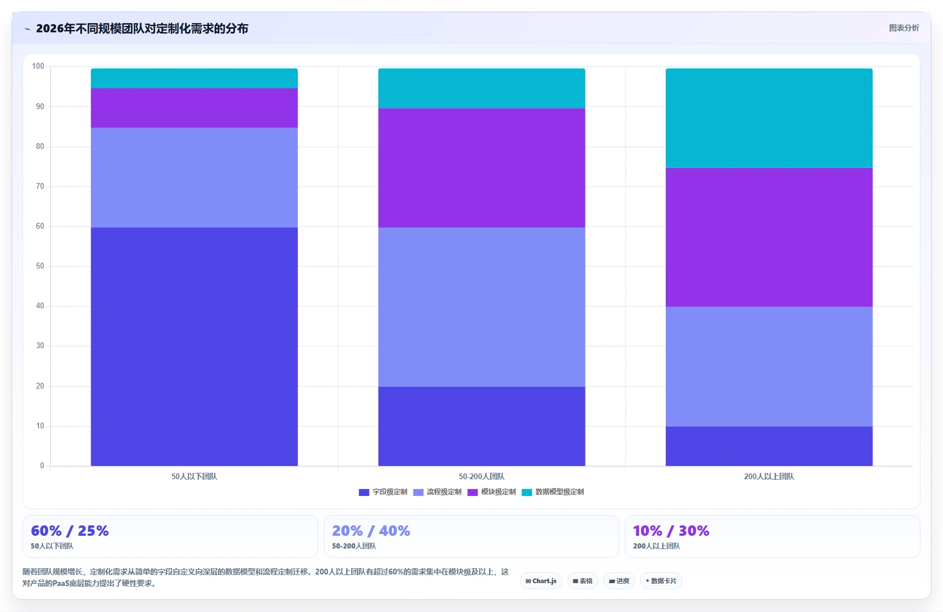Select the 数据模型级定制 segment of 50-200人团队 bar

[x=482, y=88]
